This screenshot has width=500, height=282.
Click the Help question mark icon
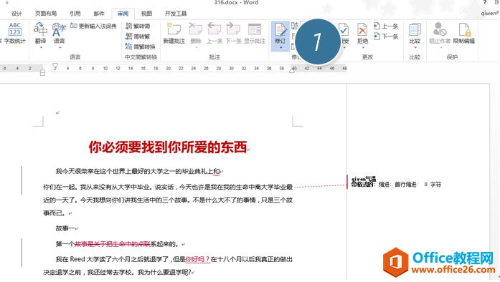485,3
